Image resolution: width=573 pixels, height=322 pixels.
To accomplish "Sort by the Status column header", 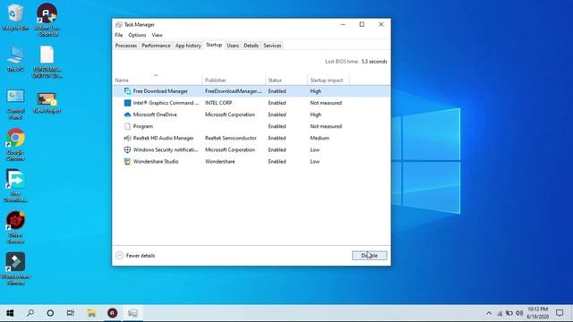I will pyautogui.click(x=286, y=80).
